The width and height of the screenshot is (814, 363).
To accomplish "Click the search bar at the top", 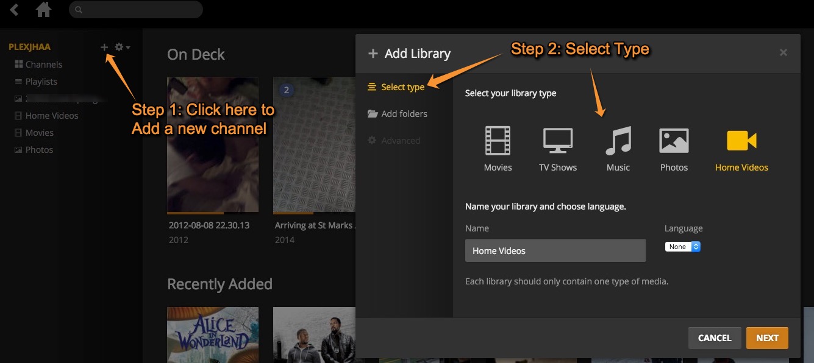I will click(x=135, y=9).
